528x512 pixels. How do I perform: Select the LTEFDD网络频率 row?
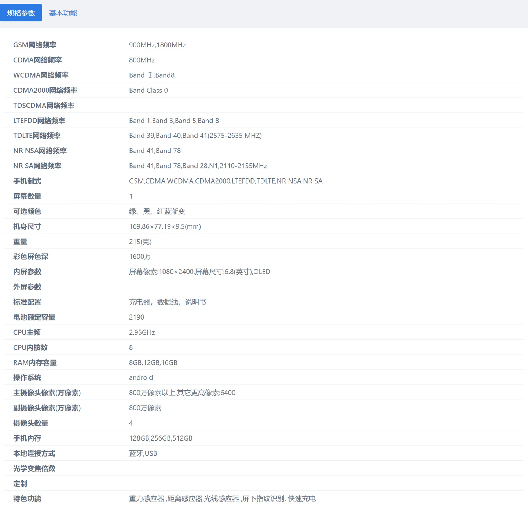point(39,120)
